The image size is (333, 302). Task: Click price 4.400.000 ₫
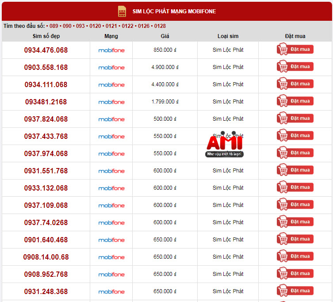tap(165, 84)
